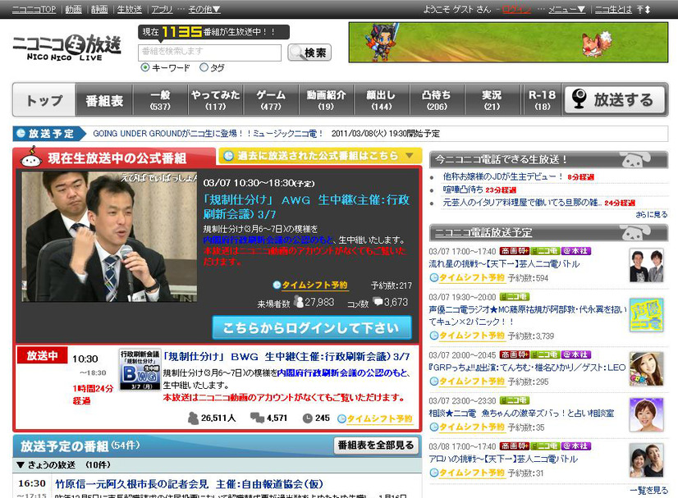This screenshot has height=498, width=678.
Task: Click the 放送する broadcast button
Action: 615,100
